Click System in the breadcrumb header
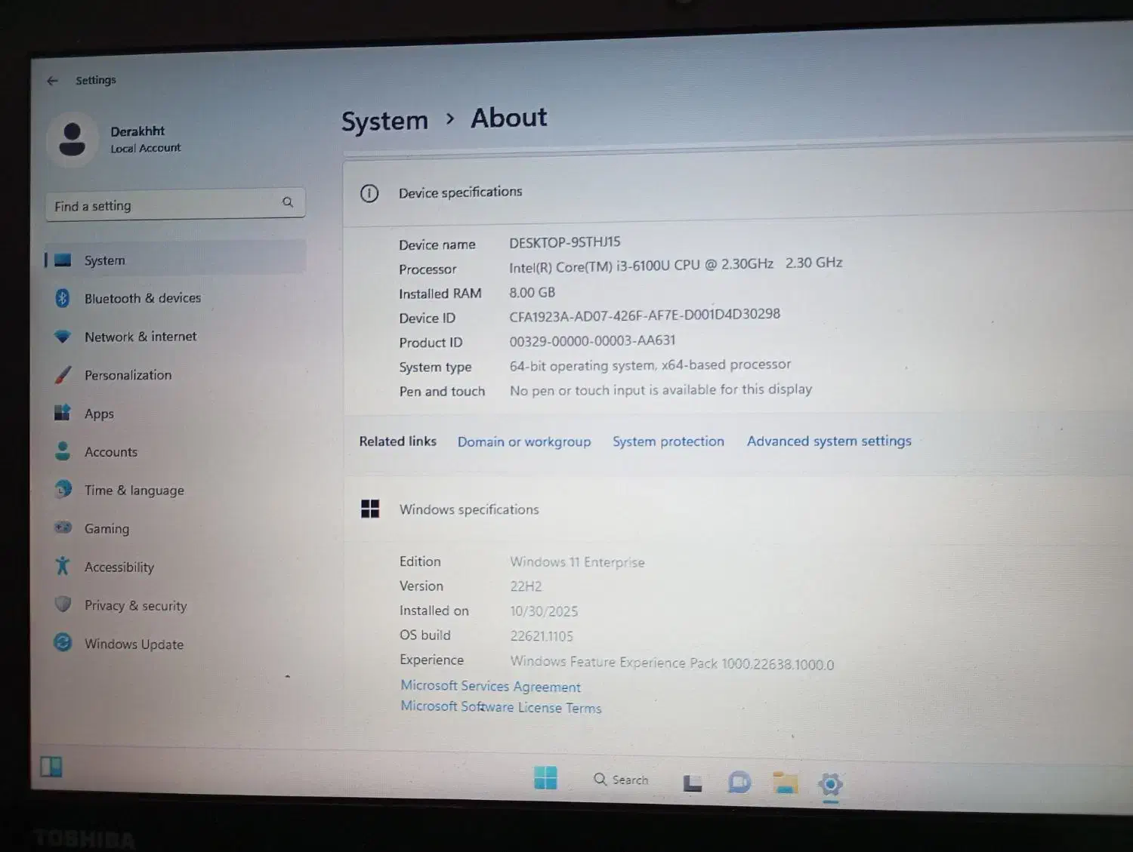1133x852 pixels. point(384,121)
